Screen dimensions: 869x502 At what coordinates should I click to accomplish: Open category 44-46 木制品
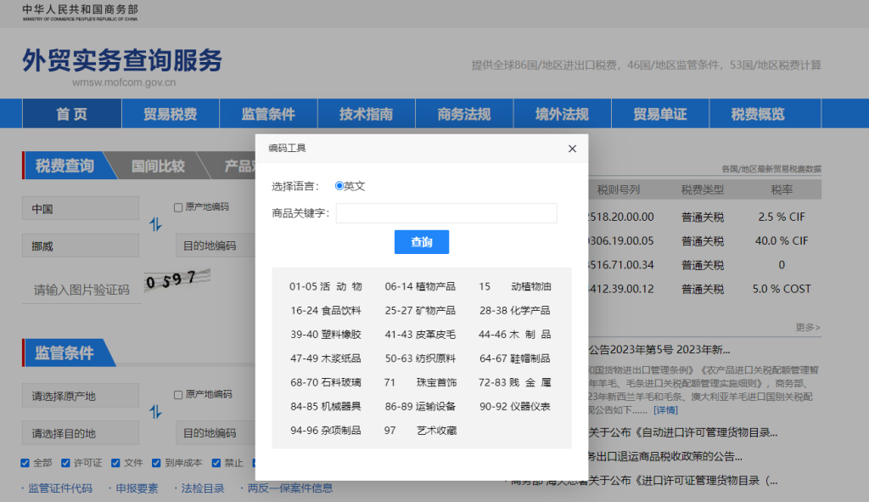pyautogui.click(x=515, y=335)
